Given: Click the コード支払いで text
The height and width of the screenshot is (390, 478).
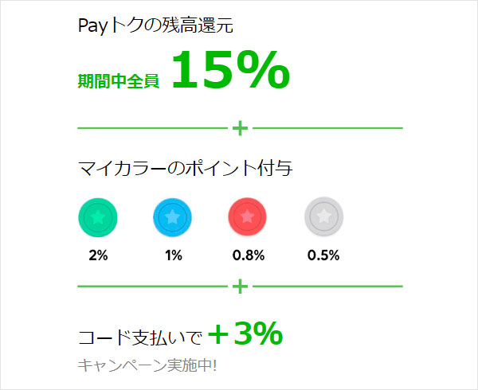Looking at the screenshot, I should click(x=140, y=337).
